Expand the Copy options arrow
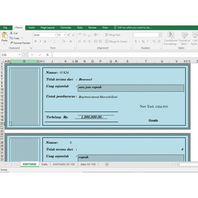Image resolution: width=198 pixels, height=198 pixels. (22, 38)
